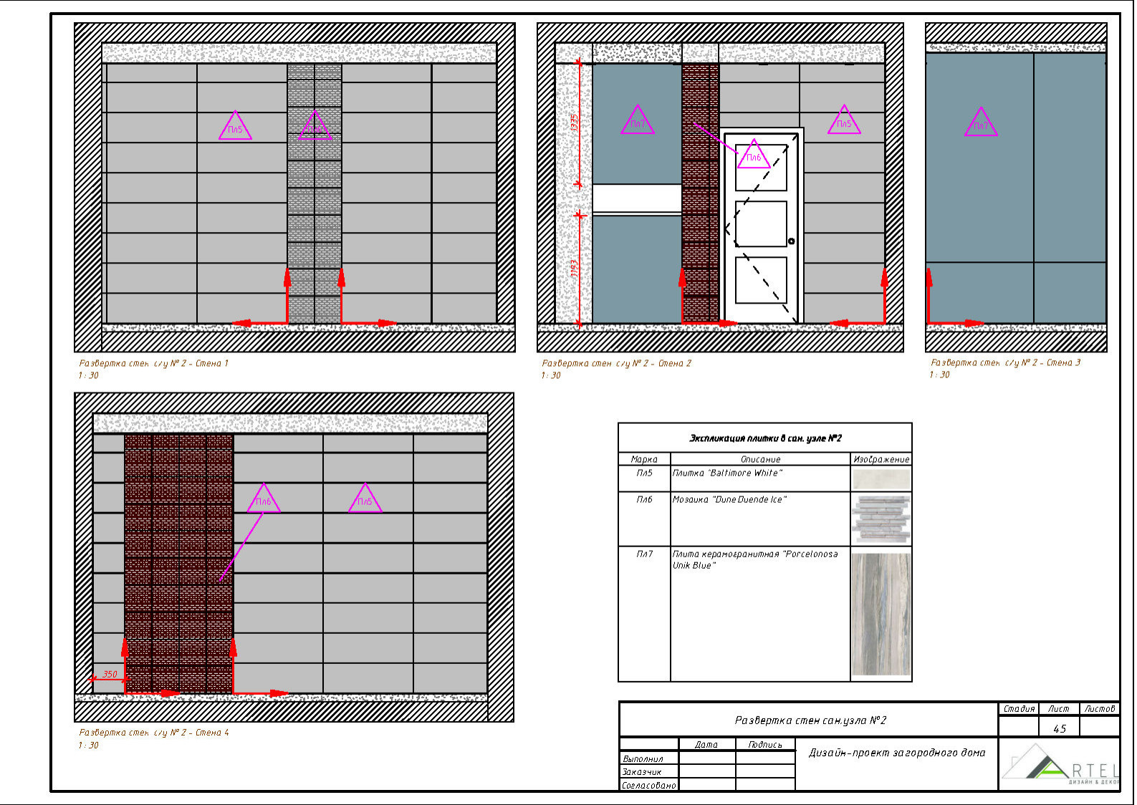Select the Porcelanosa Unik Blue tile image
The image size is (1137, 805).
881,614
